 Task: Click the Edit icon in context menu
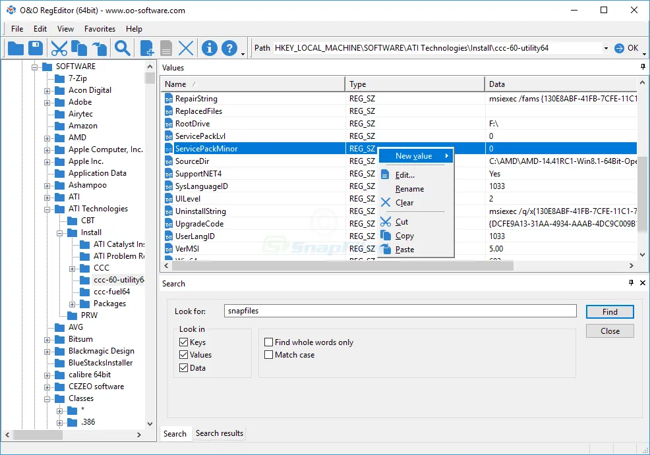pos(385,174)
